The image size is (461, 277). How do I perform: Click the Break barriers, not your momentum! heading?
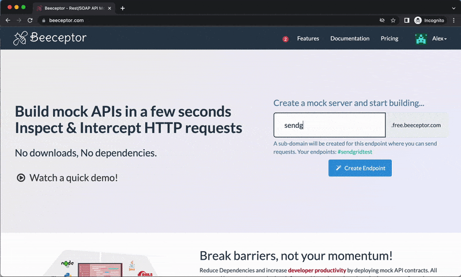click(x=296, y=256)
